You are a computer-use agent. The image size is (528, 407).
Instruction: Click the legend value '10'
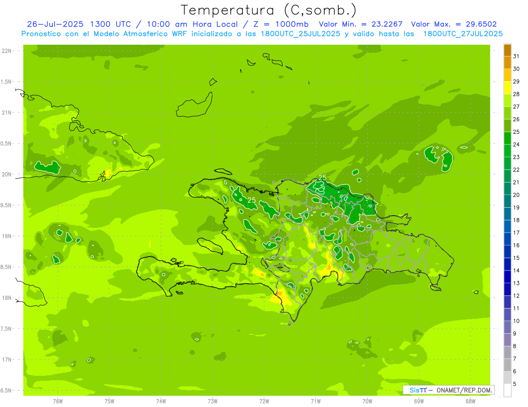[x=516, y=321]
